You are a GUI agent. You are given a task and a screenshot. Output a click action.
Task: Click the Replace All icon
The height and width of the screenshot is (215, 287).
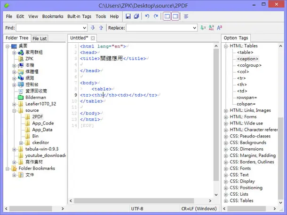click(211, 28)
